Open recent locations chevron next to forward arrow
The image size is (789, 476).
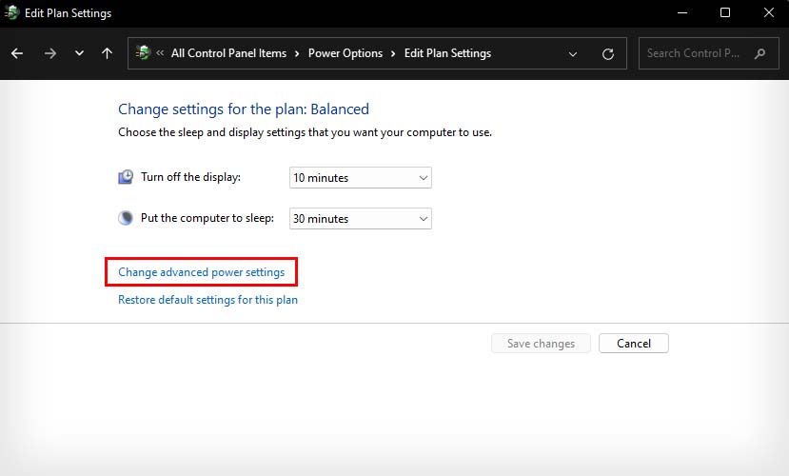[x=79, y=53]
